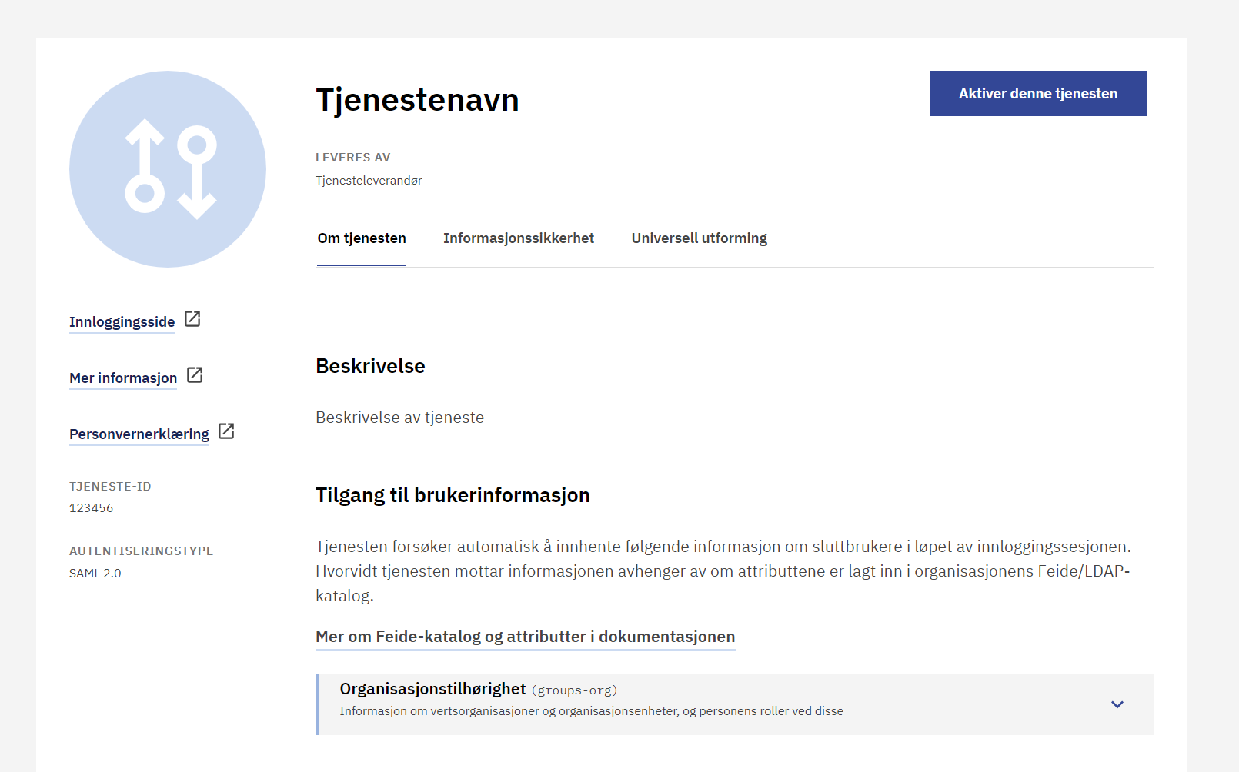The image size is (1239, 772).
Task: Click the Tjeneste-ID value 123456
Action: point(91,507)
